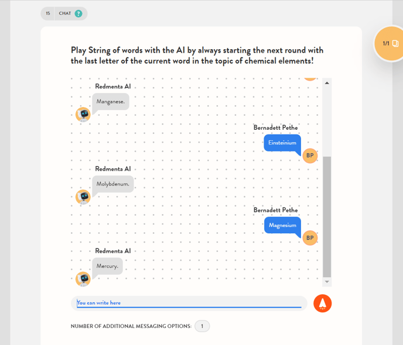This screenshot has height=345, width=403.
Task: Click the 1/1 pages icon in orange circle
Action: [391, 43]
